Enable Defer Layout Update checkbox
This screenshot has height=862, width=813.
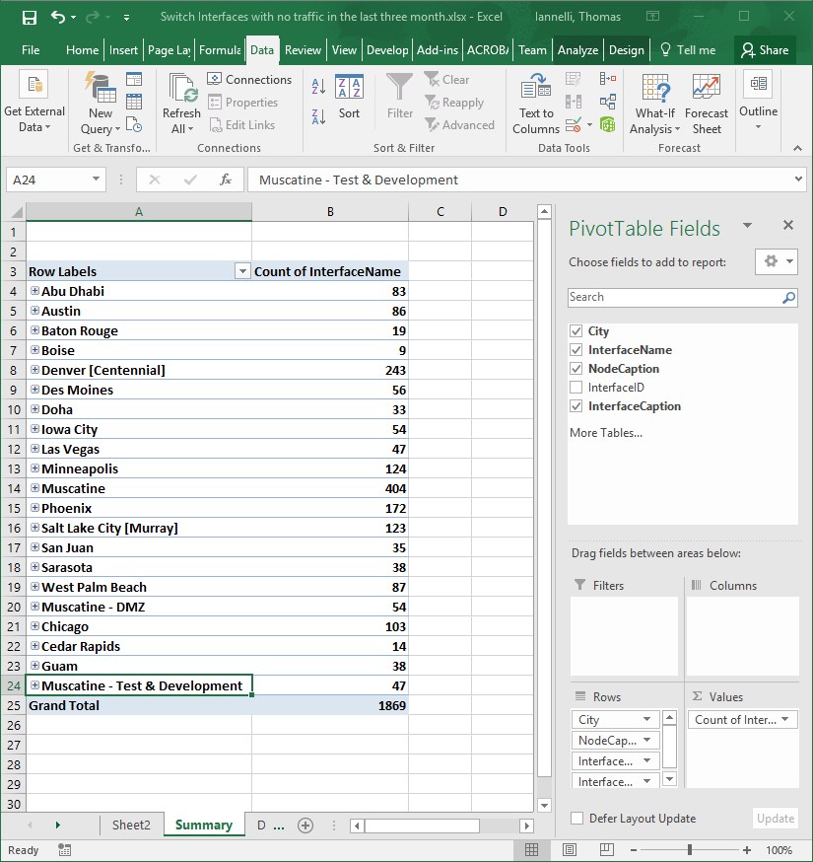576,819
